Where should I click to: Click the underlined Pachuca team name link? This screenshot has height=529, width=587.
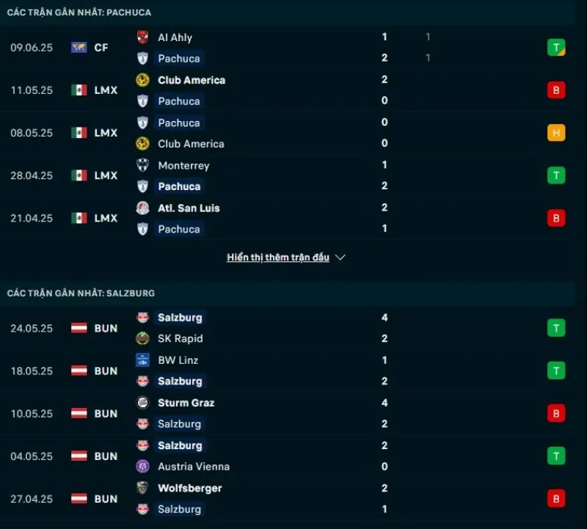(x=179, y=58)
